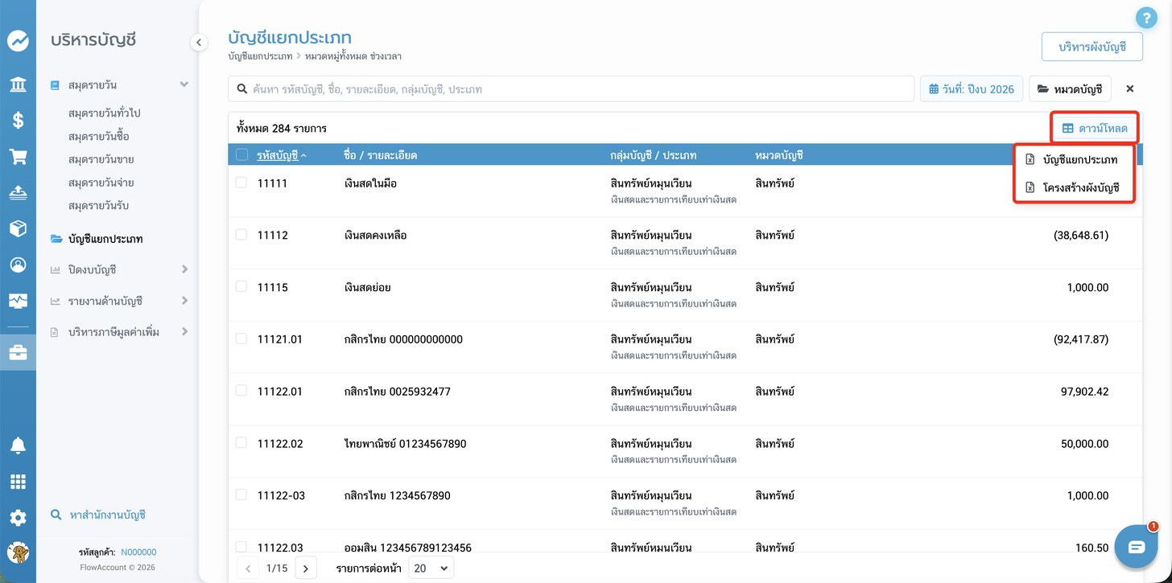Viewport: 1172px width, 583px height.
Task: Open the bank building icon in sidebar
Action: click(x=18, y=84)
